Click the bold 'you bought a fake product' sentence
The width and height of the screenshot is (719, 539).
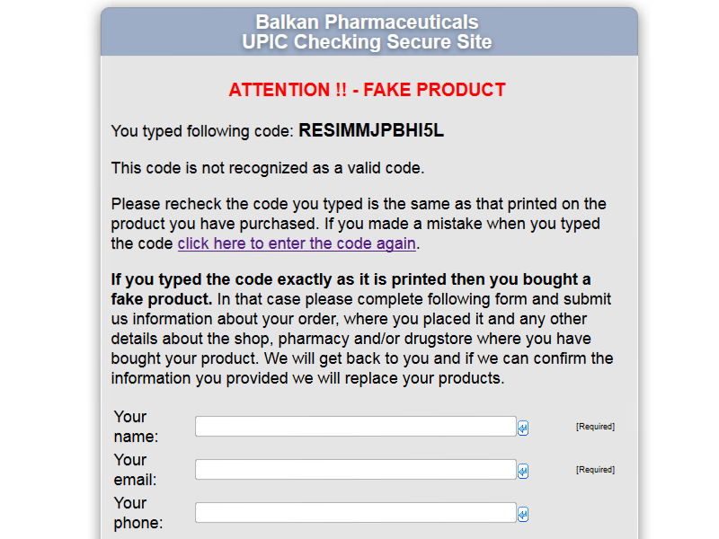coord(351,280)
